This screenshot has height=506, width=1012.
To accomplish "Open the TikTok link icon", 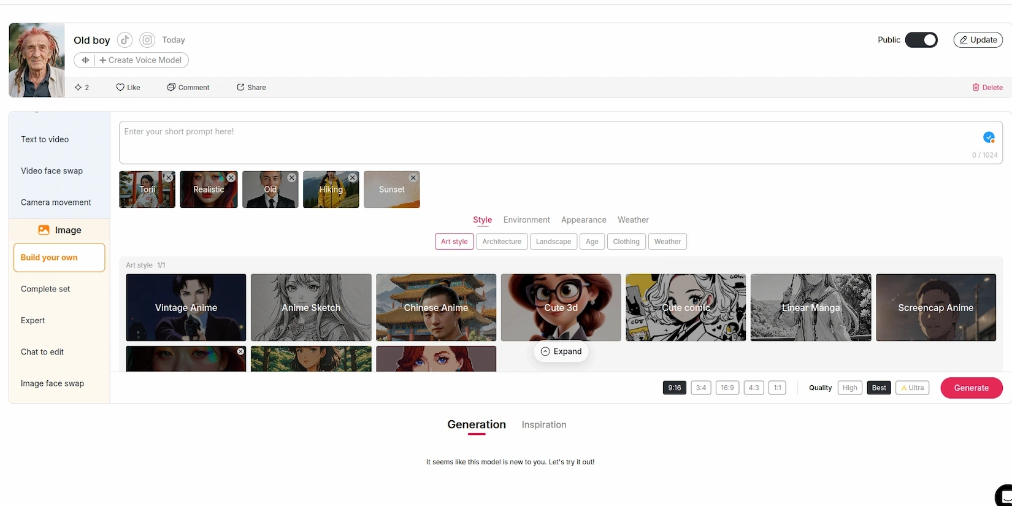I will 125,40.
